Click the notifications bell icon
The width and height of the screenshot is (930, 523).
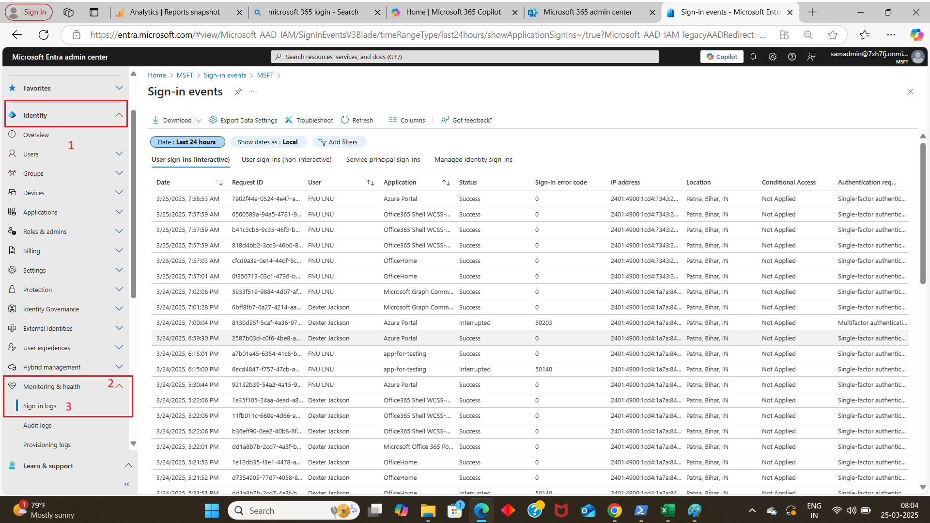(x=753, y=57)
